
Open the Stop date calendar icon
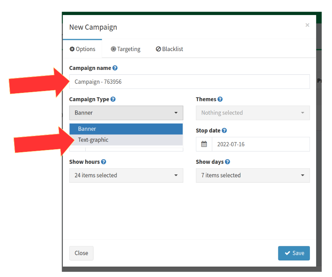pos(204,144)
